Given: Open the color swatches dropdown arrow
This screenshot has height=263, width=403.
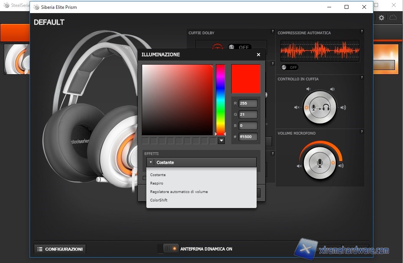Looking at the screenshot, I should 221,141.
